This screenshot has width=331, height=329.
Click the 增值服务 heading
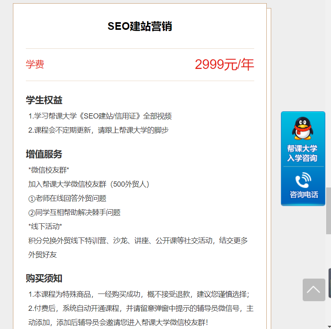(44, 154)
